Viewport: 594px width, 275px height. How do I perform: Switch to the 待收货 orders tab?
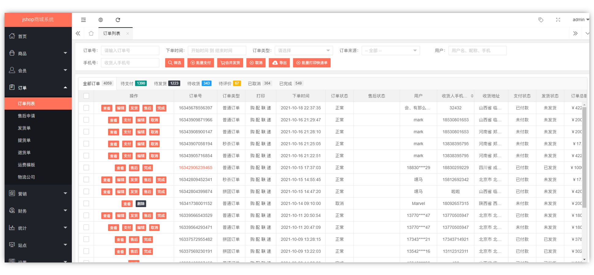199,83
